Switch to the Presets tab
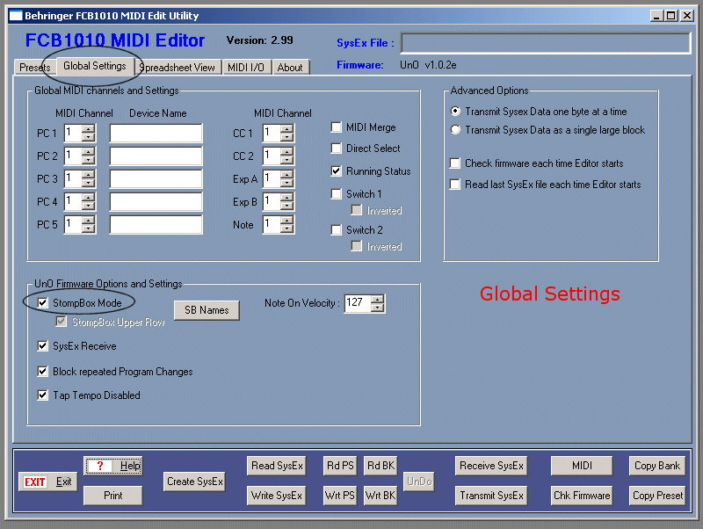This screenshot has height=529, width=703. coord(34,68)
